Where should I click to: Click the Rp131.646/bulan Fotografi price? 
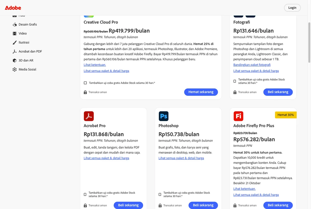tap(253, 31)
